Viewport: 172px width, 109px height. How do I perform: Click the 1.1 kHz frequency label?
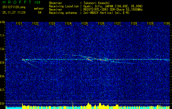[x=2, y=35]
